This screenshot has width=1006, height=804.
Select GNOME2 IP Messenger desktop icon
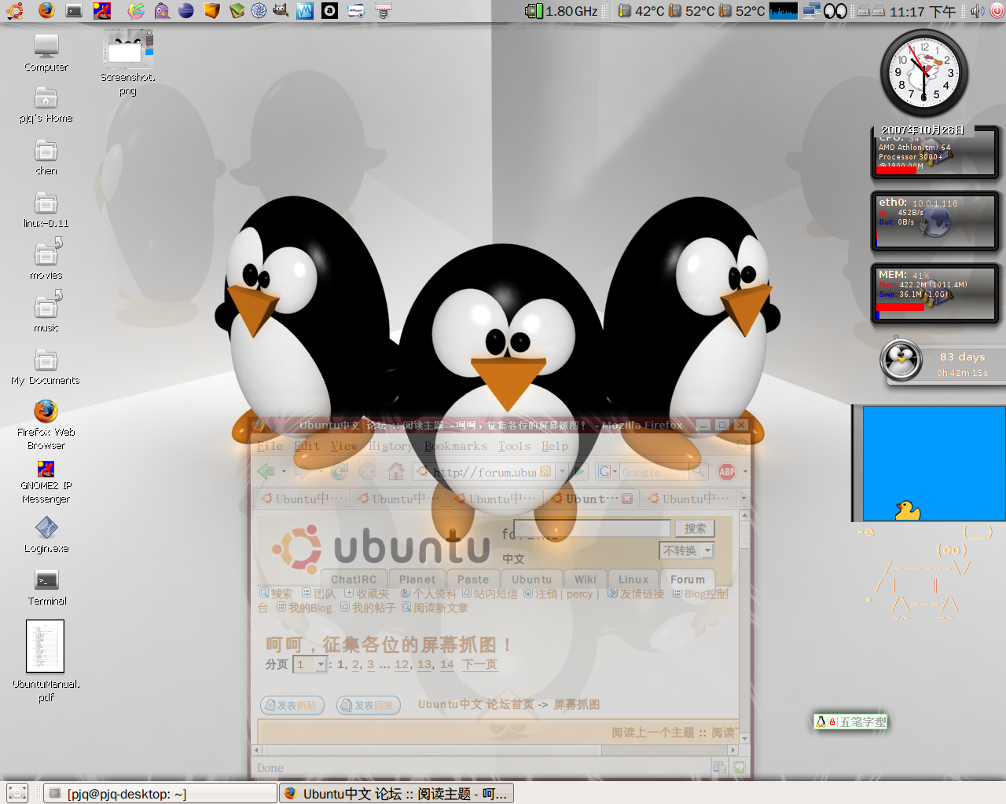46,481
